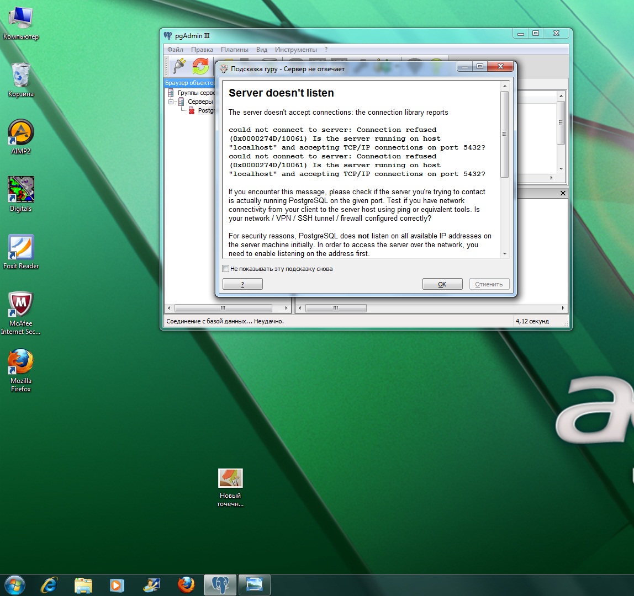Image resolution: width=634 pixels, height=596 pixels.
Task: Click scroll-down arrow in guru hint dialog
Action: (504, 253)
